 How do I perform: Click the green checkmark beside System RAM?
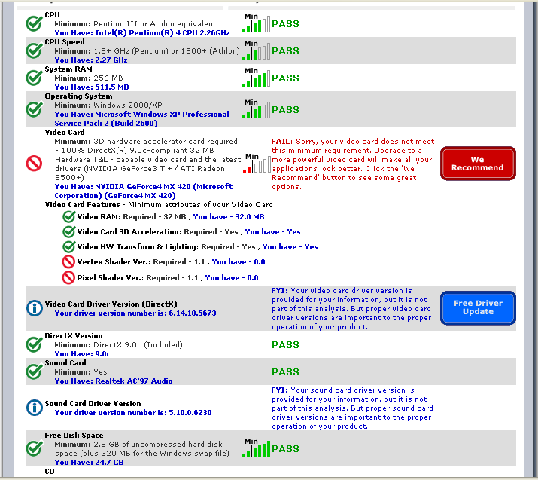(x=34, y=78)
